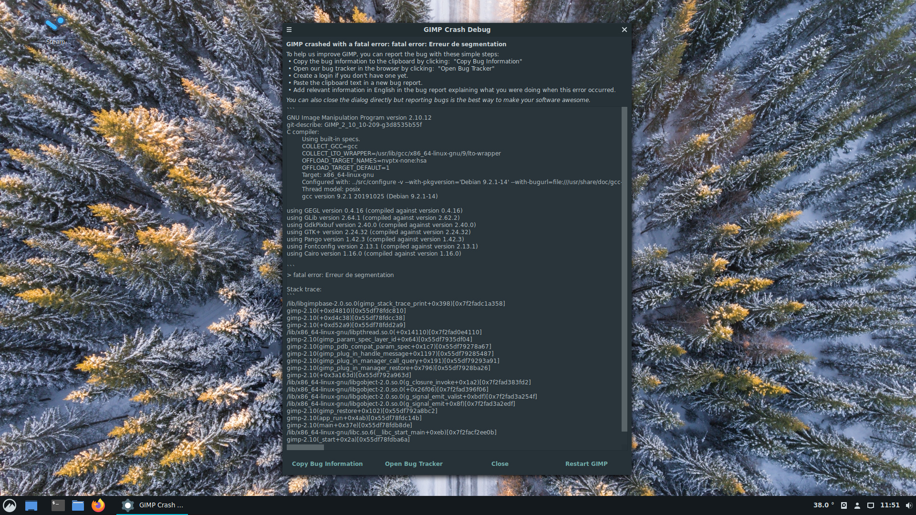
Task: Click 'using Fontconfig version 2.13.1' line
Action: tap(382, 247)
